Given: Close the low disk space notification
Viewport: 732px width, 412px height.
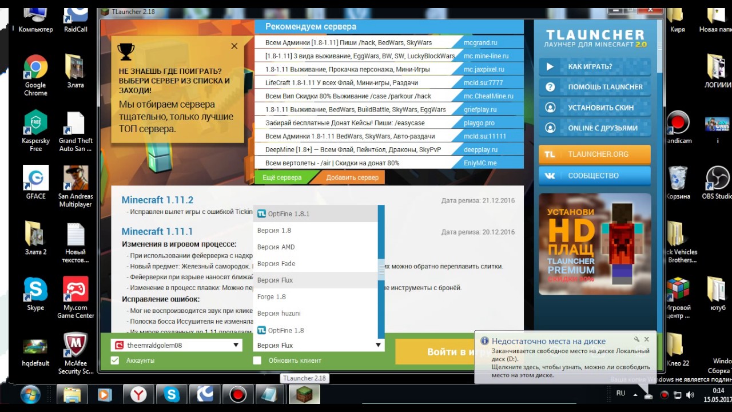Looking at the screenshot, I should pyautogui.click(x=647, y=339).
